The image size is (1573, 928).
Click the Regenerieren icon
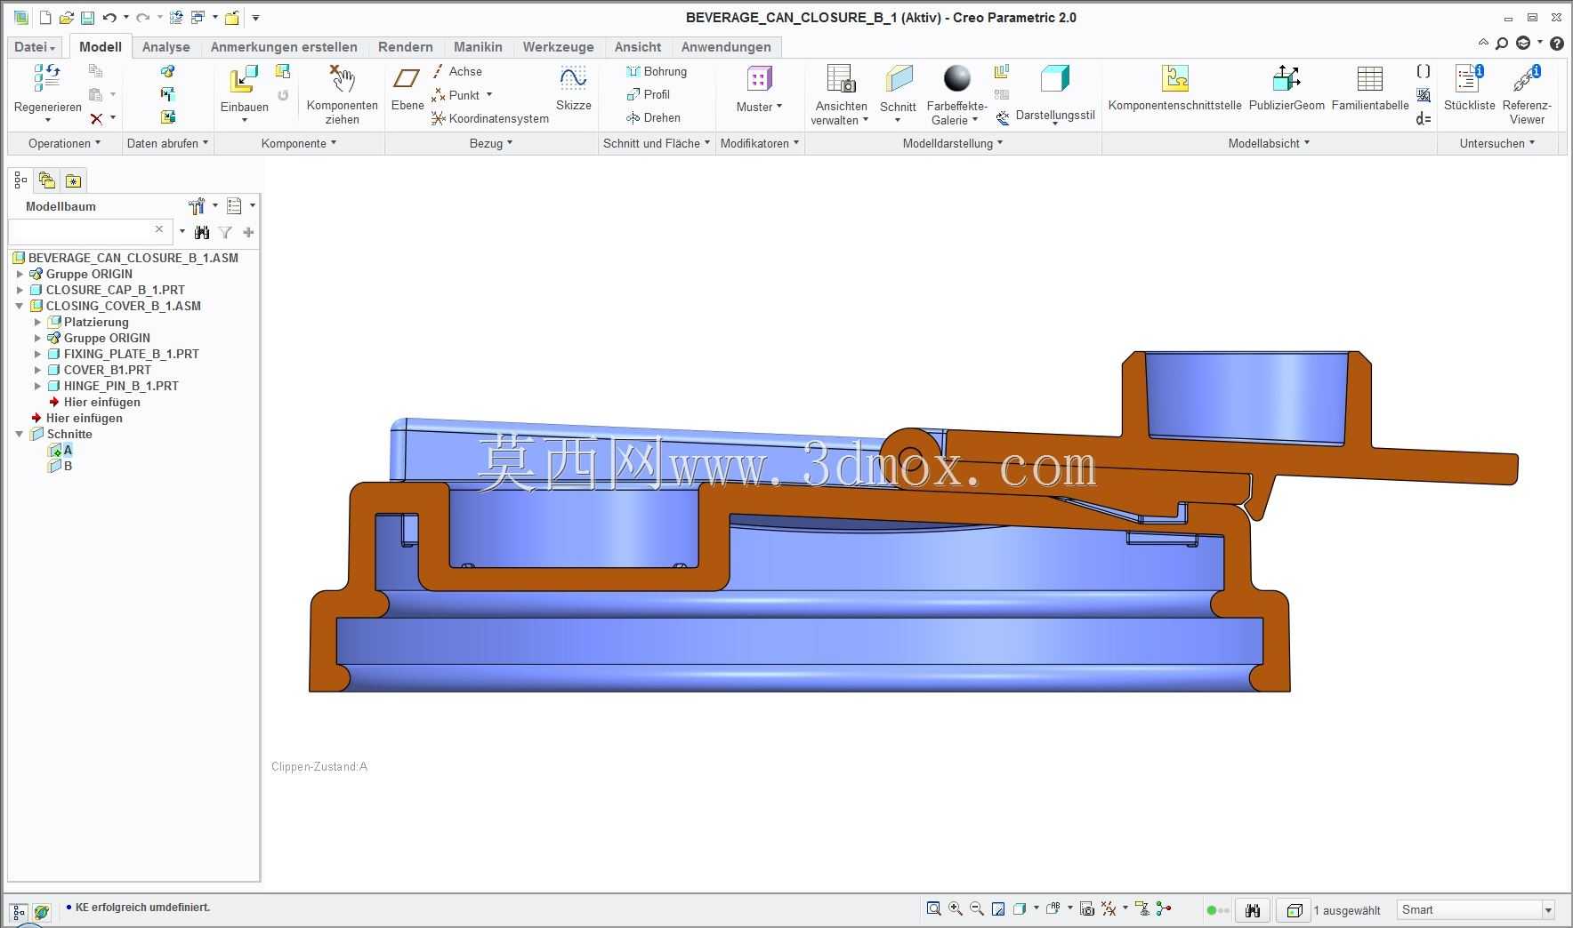(46, 78)
